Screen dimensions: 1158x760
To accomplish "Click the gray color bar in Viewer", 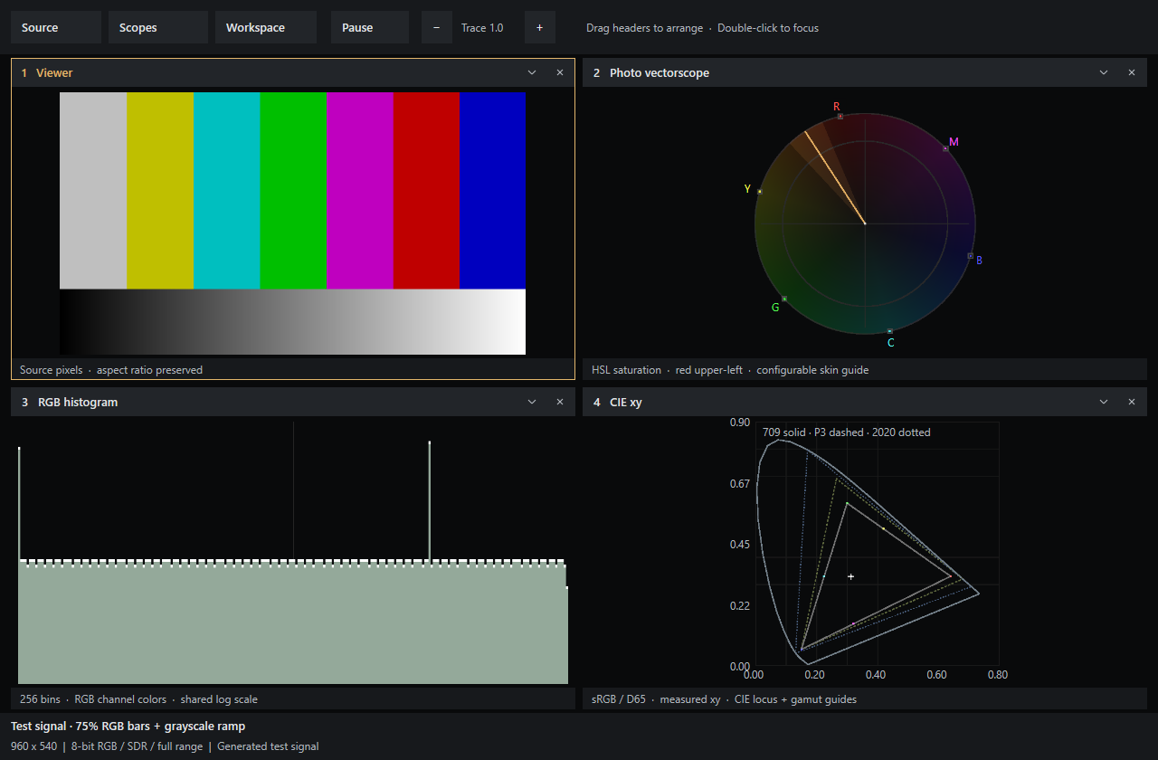I will coord(93,190).
